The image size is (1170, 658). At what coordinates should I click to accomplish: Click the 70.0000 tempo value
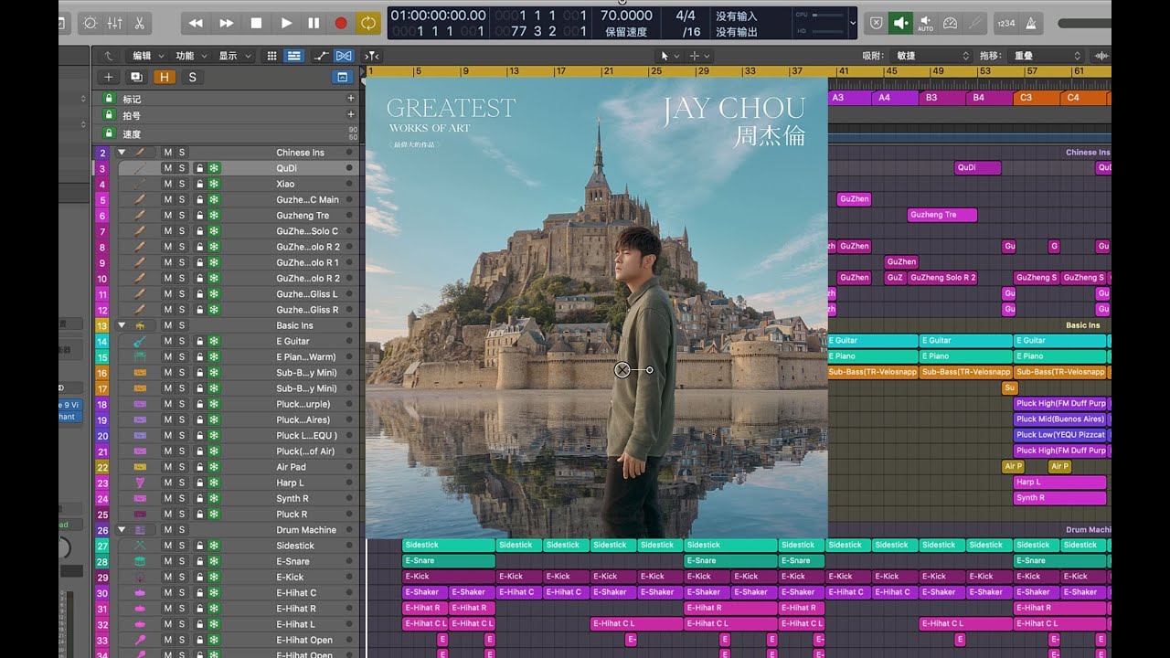point(626,16)
